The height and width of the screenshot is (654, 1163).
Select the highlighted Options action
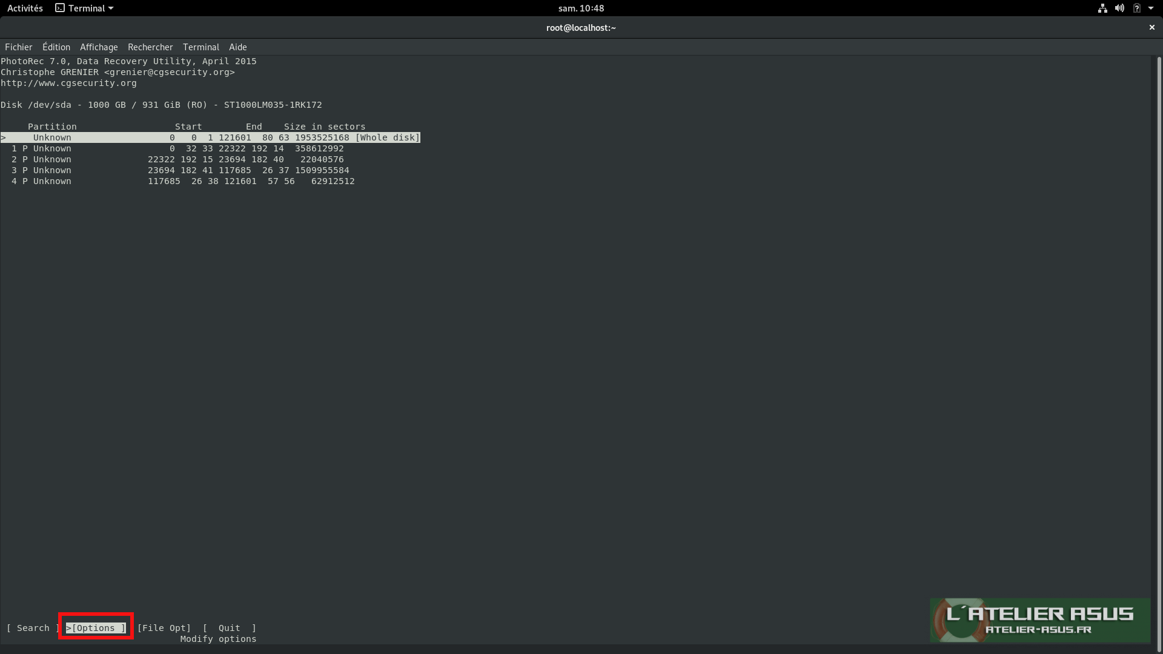click(x=95, y=628)
